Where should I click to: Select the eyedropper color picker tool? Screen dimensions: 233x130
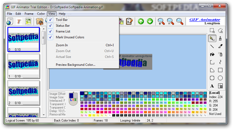pos(220,47)
